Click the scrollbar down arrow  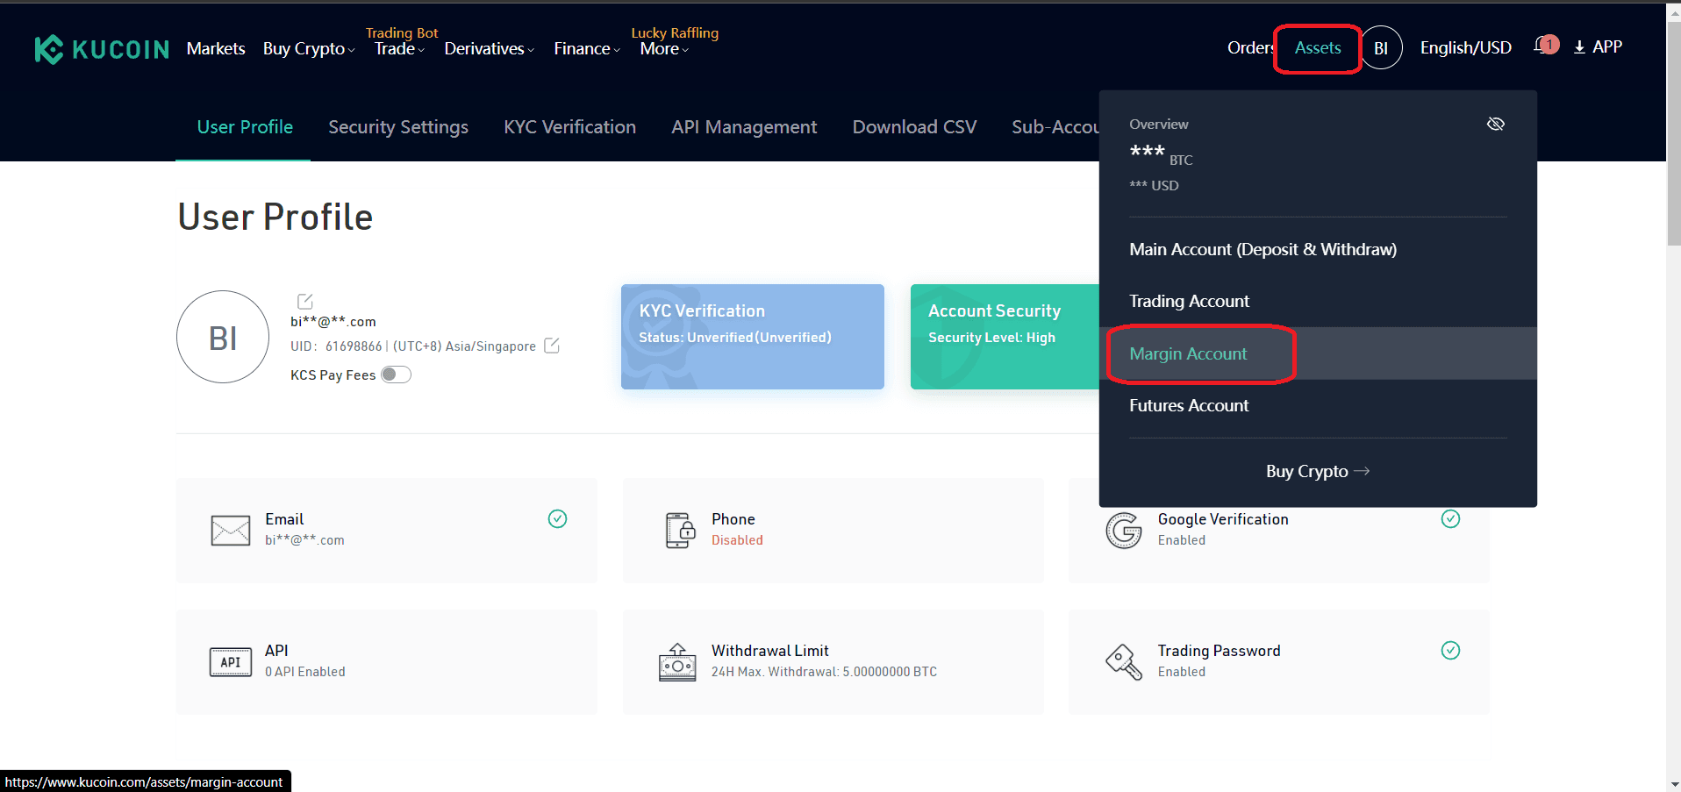click(1674, 784)
